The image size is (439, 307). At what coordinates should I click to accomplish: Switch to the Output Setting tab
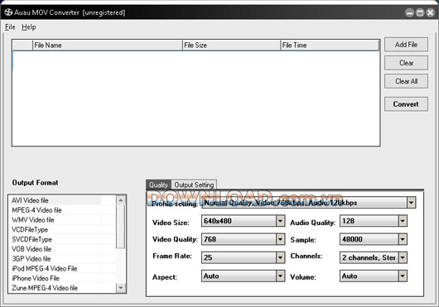coord(194,185)
